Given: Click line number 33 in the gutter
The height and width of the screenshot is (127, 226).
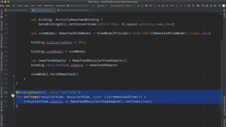Looking at the screenshot, I should (6, 92).
